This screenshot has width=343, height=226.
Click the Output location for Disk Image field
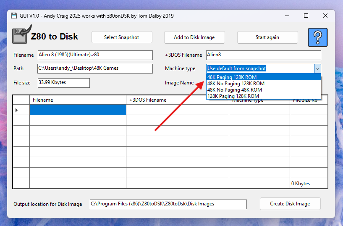(x=168, y=204)
